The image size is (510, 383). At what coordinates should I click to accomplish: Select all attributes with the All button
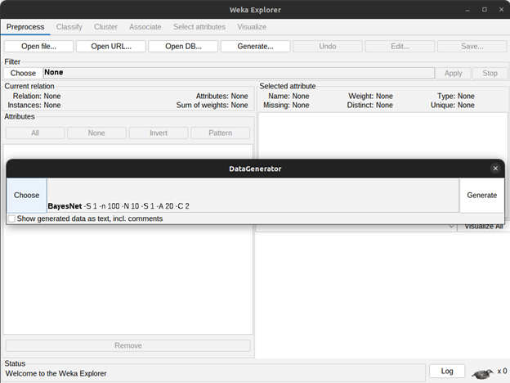click(x=35, y=133)
